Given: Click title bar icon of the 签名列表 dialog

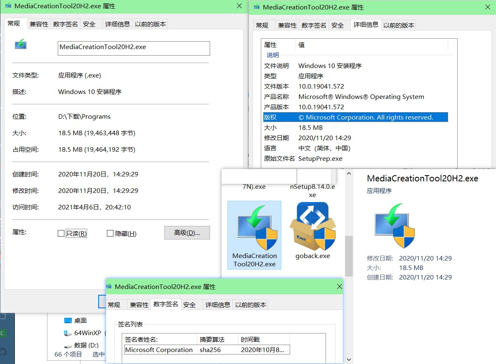Looking at the screenshot, I should [110, 287].
